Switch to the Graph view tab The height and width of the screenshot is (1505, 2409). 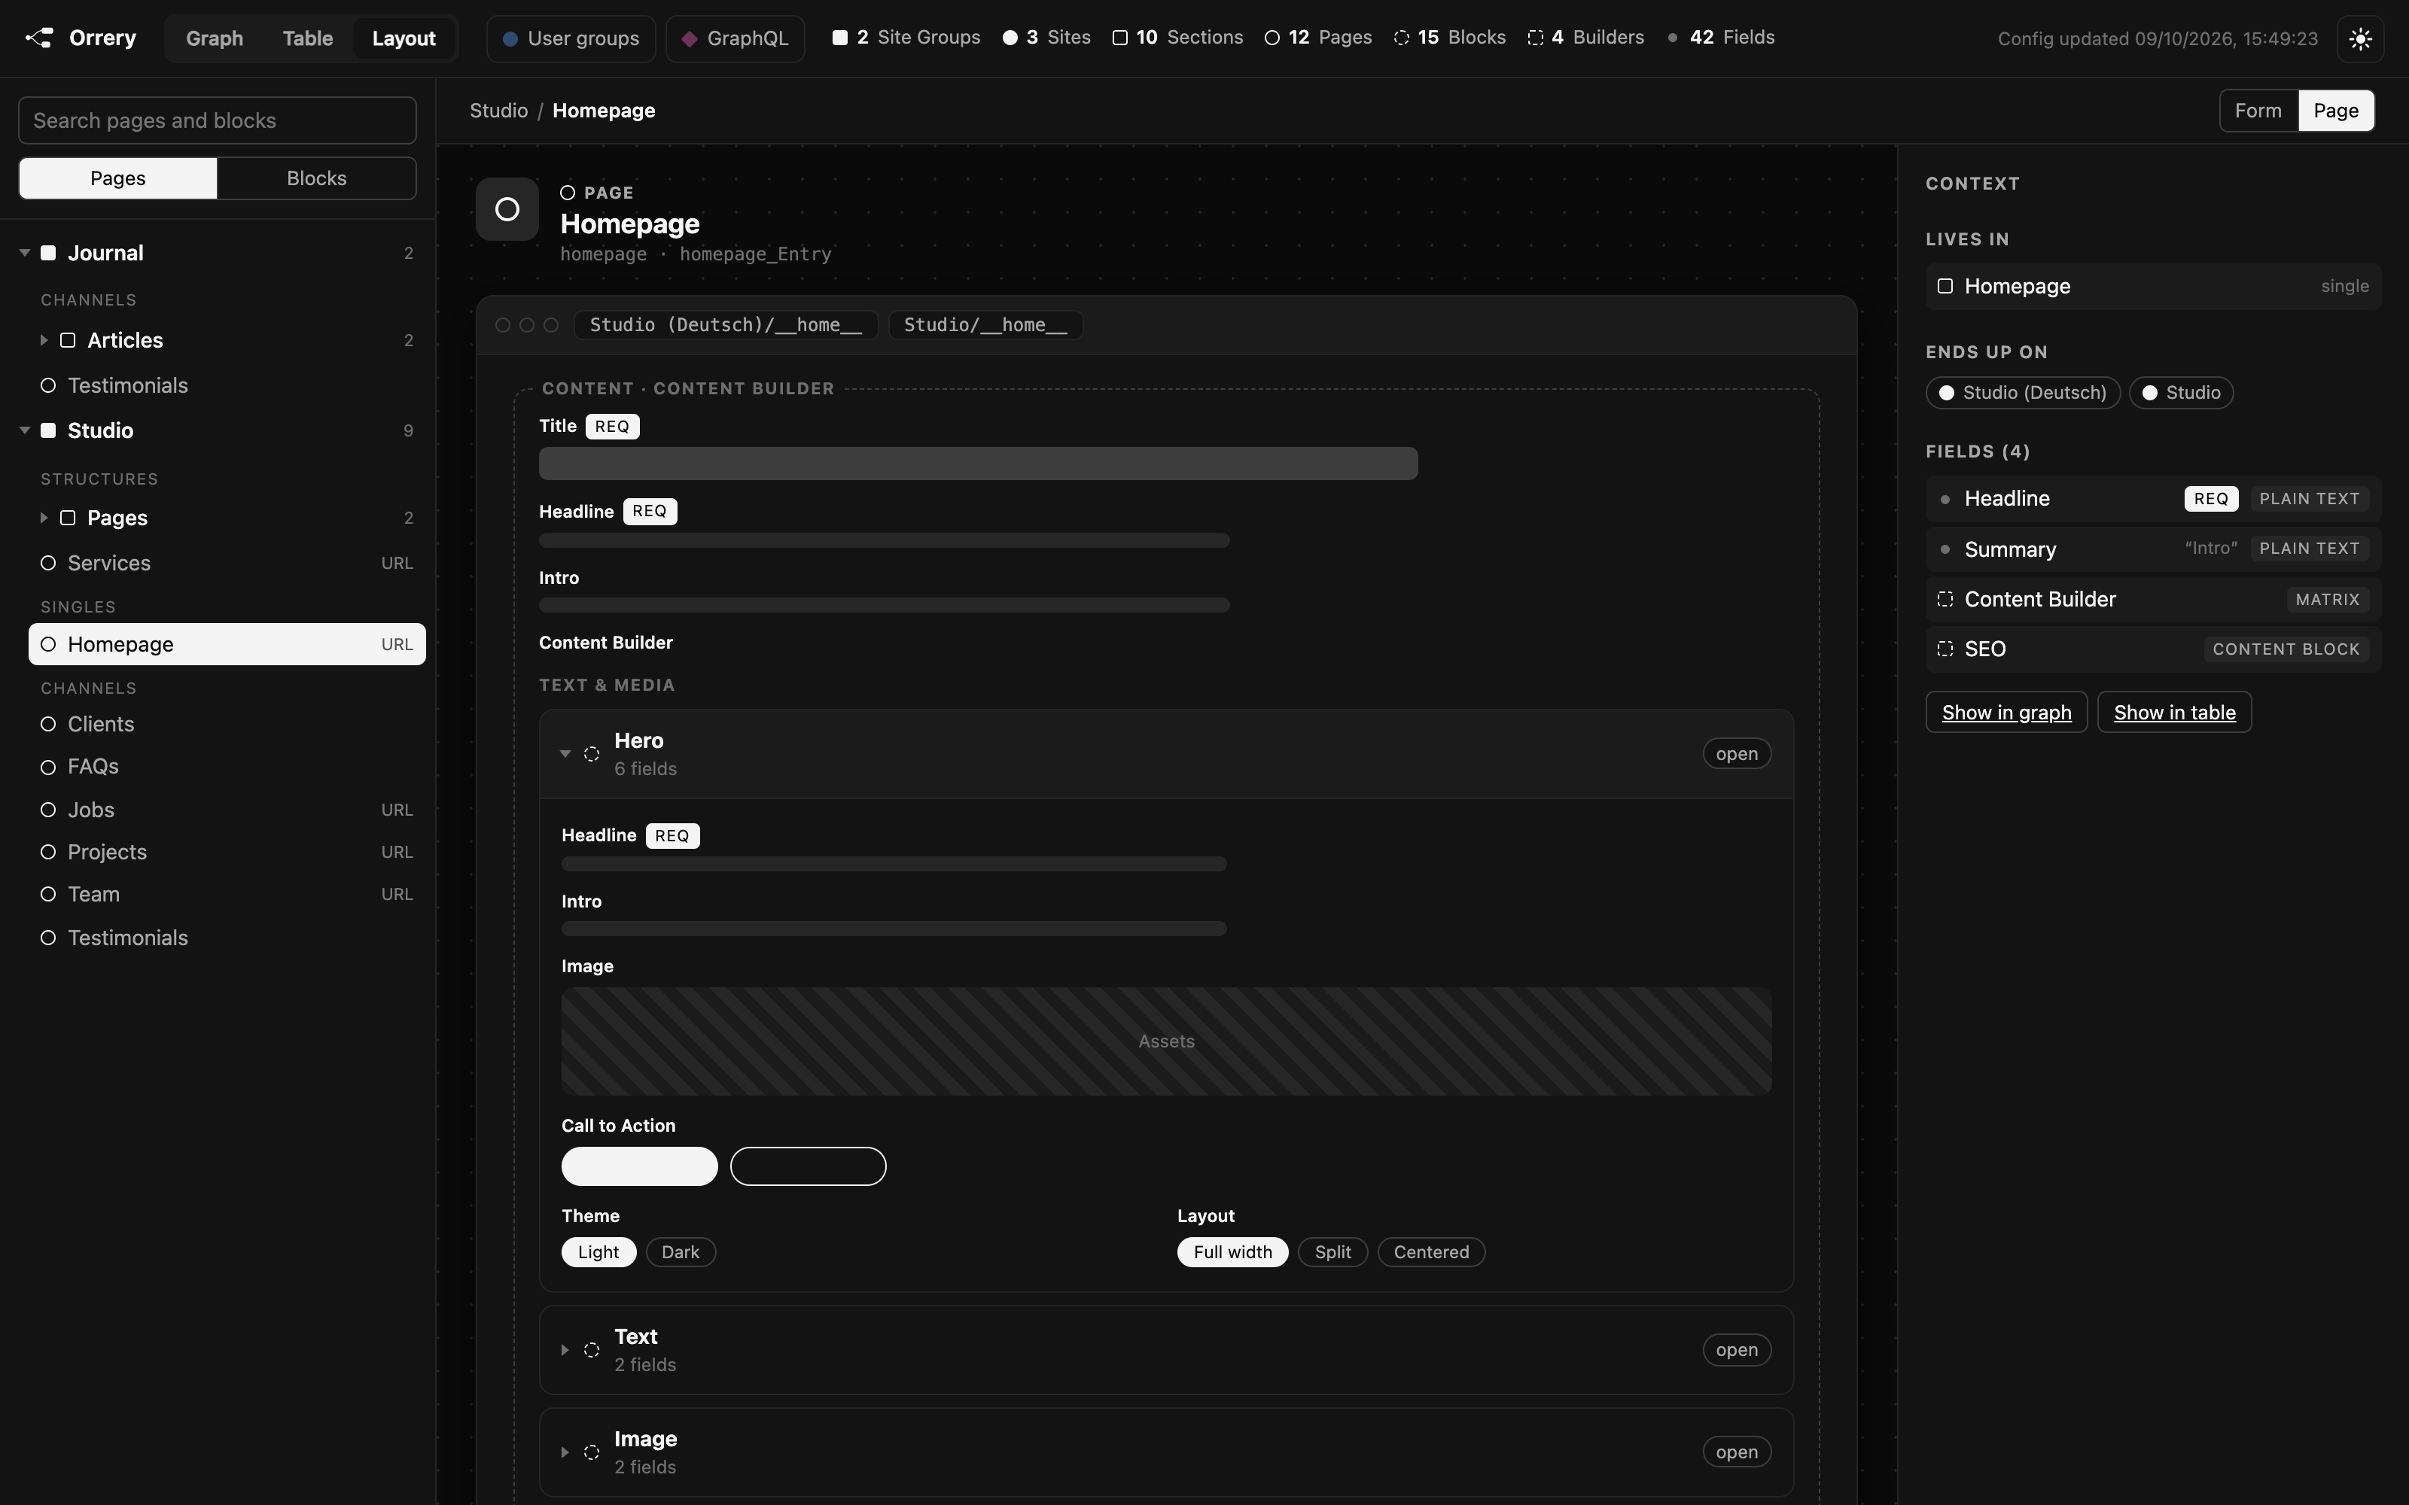coord(214,39)
